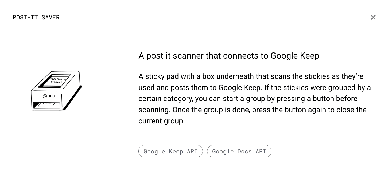Select the heading A post-it scanner connects to Keep
This screenshot has height=170, width=388.
[x=229, y=56]
